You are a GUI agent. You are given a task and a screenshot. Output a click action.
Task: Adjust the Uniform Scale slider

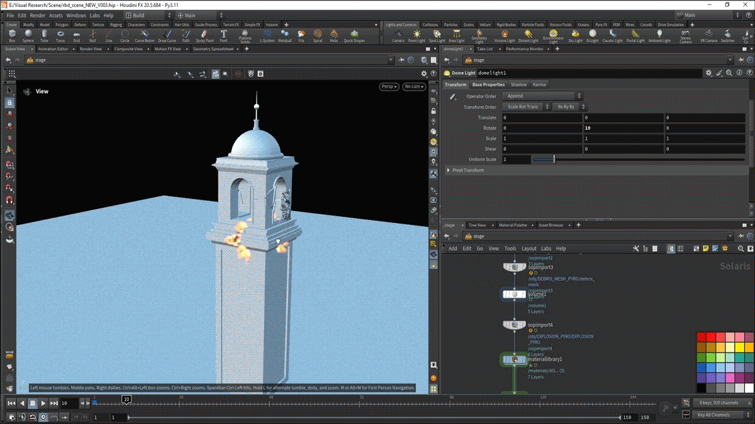pos(554,160)
